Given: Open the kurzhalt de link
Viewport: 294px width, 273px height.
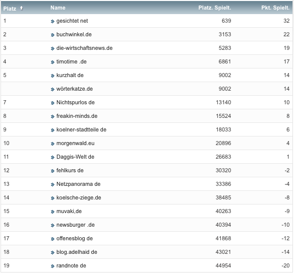Looking at the screenshot, I should 70,75.
